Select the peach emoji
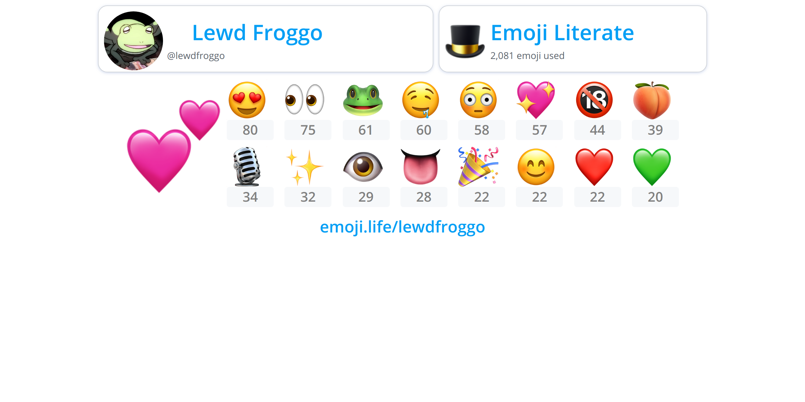Screen dimensions: 805x402 tap(652, 100)
